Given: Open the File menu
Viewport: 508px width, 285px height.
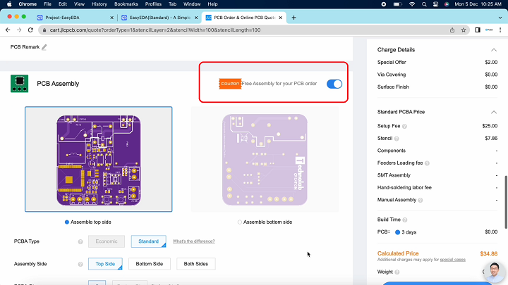Looking at the screenshot, I should [48, 4].
